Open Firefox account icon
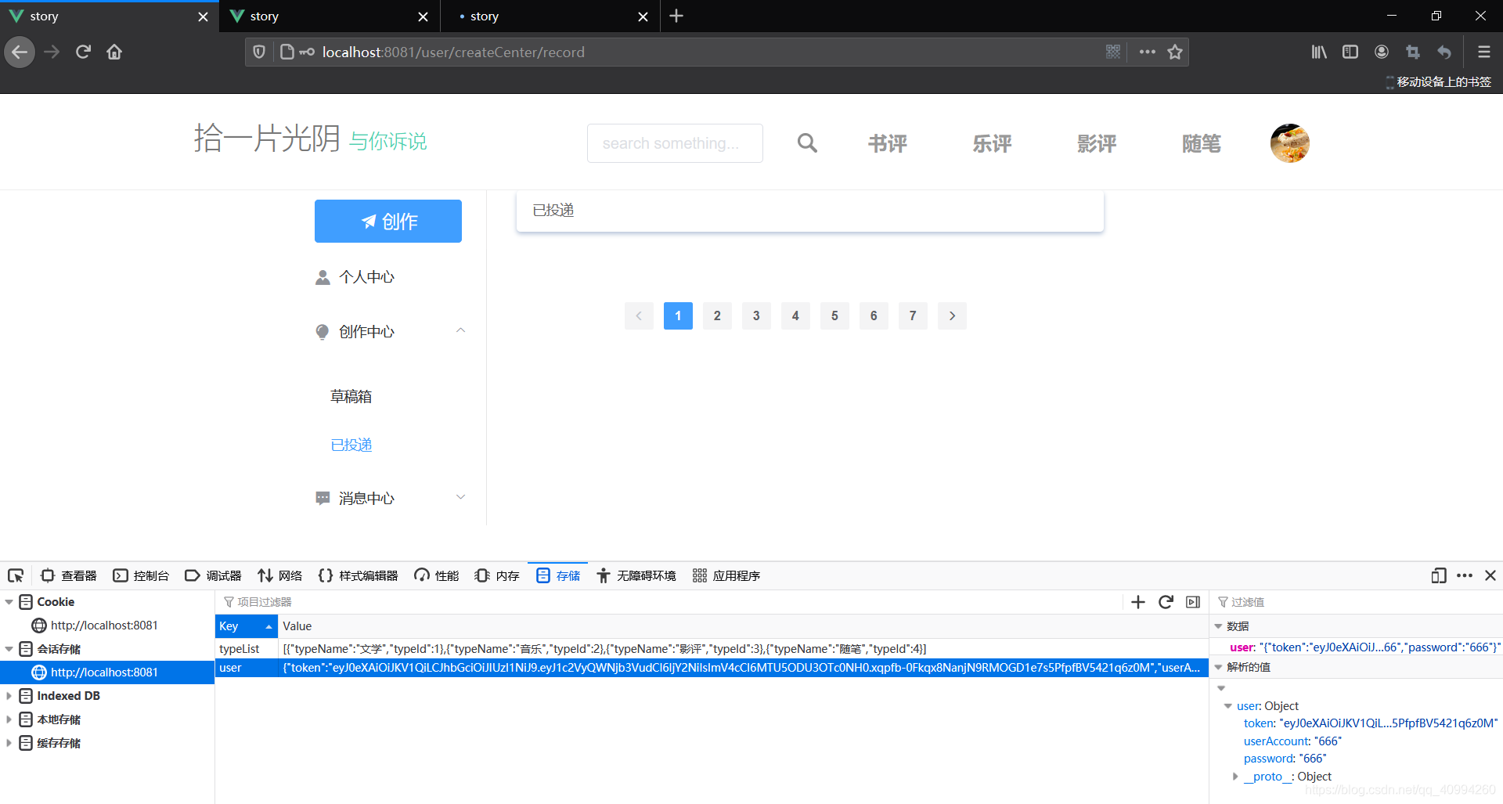This screenshot has width=1503, height=804. tap(1382, 52)
